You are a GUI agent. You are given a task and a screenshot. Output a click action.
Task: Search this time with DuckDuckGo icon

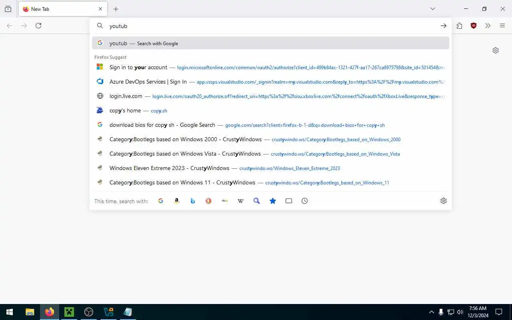[209, 201]
